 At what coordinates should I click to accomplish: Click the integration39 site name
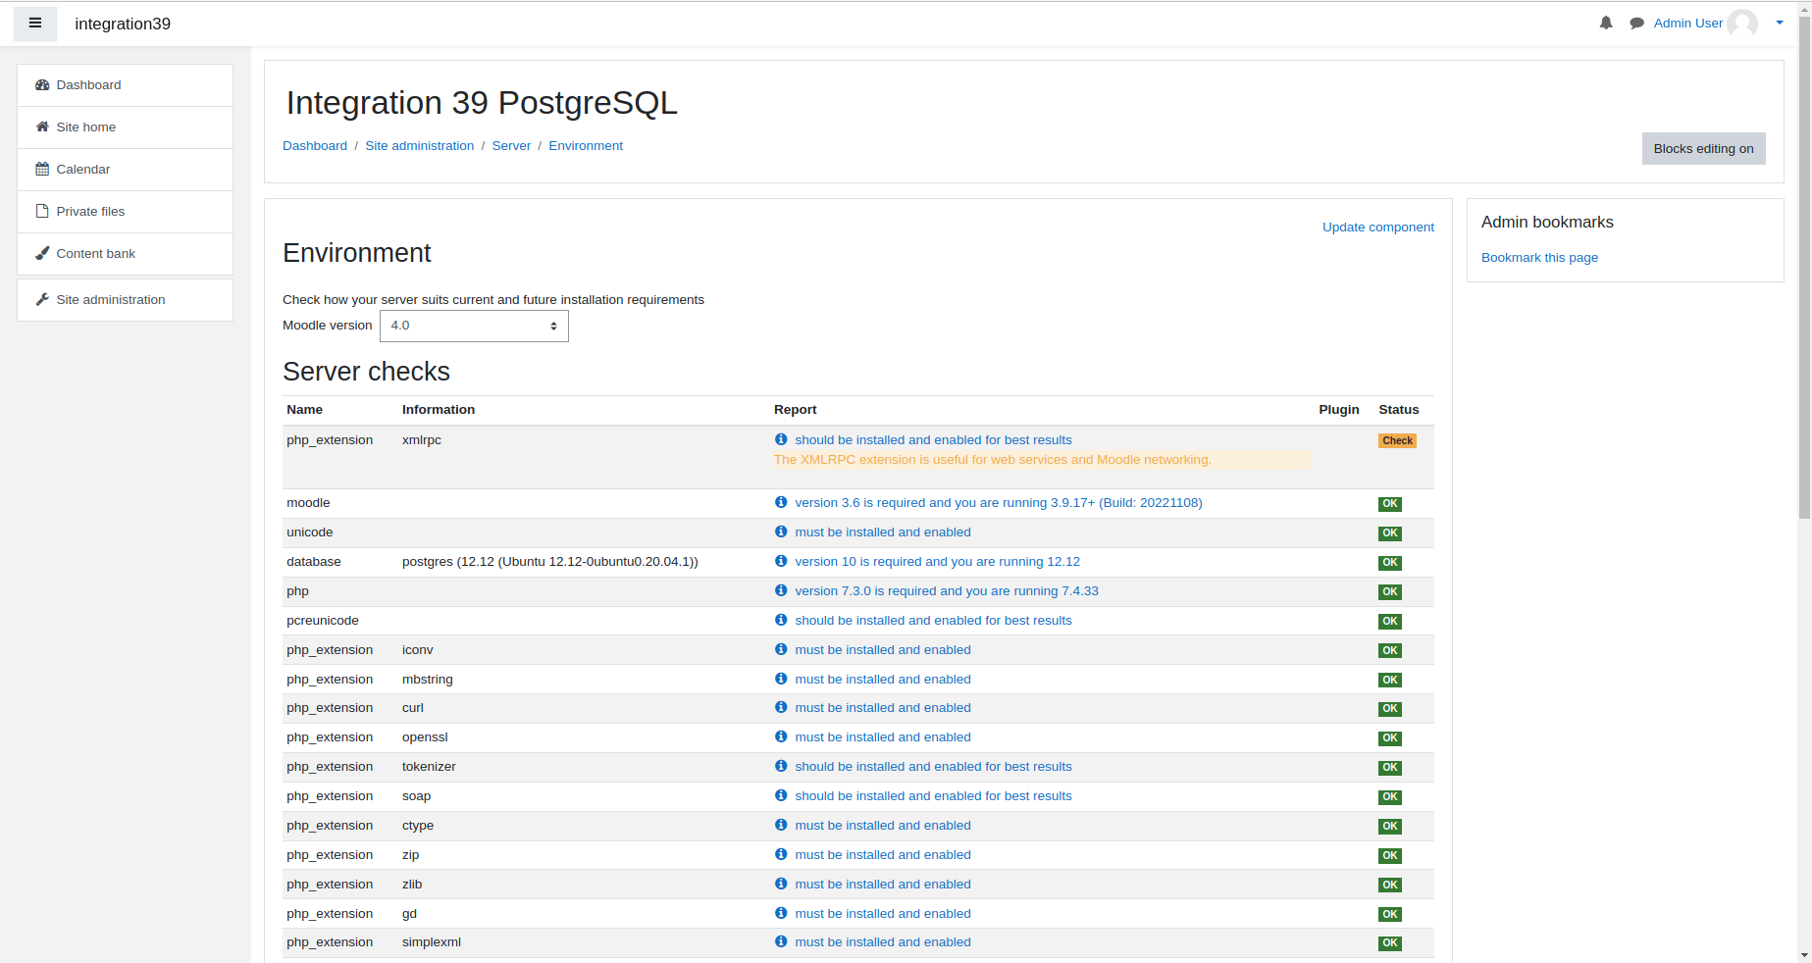123,24
